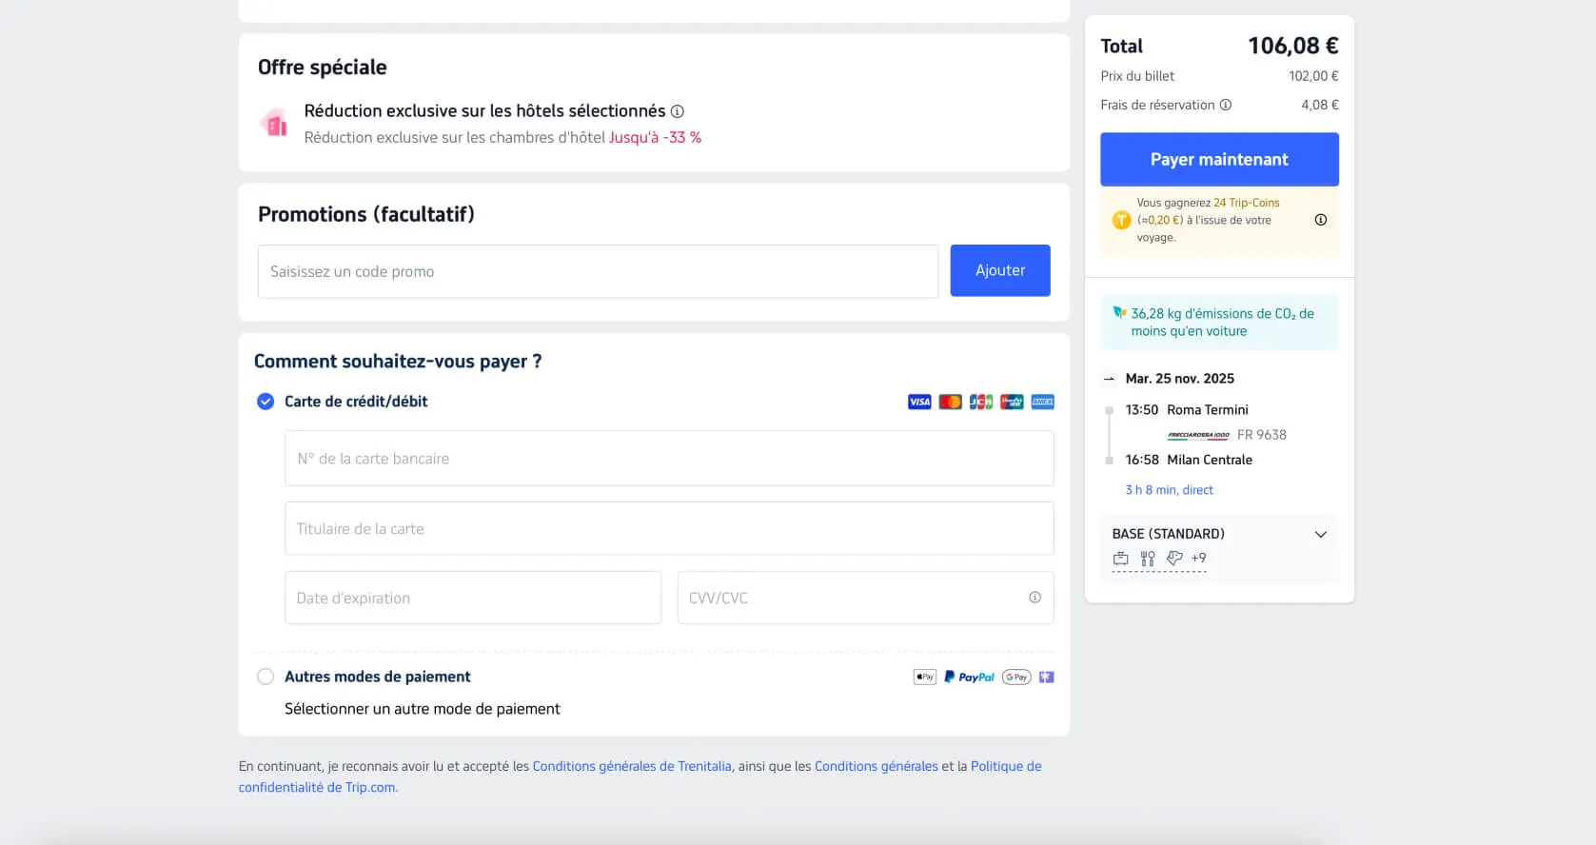1596x845 pixels.
Task: Click the PayPal logo
Action: coord(970,677)
